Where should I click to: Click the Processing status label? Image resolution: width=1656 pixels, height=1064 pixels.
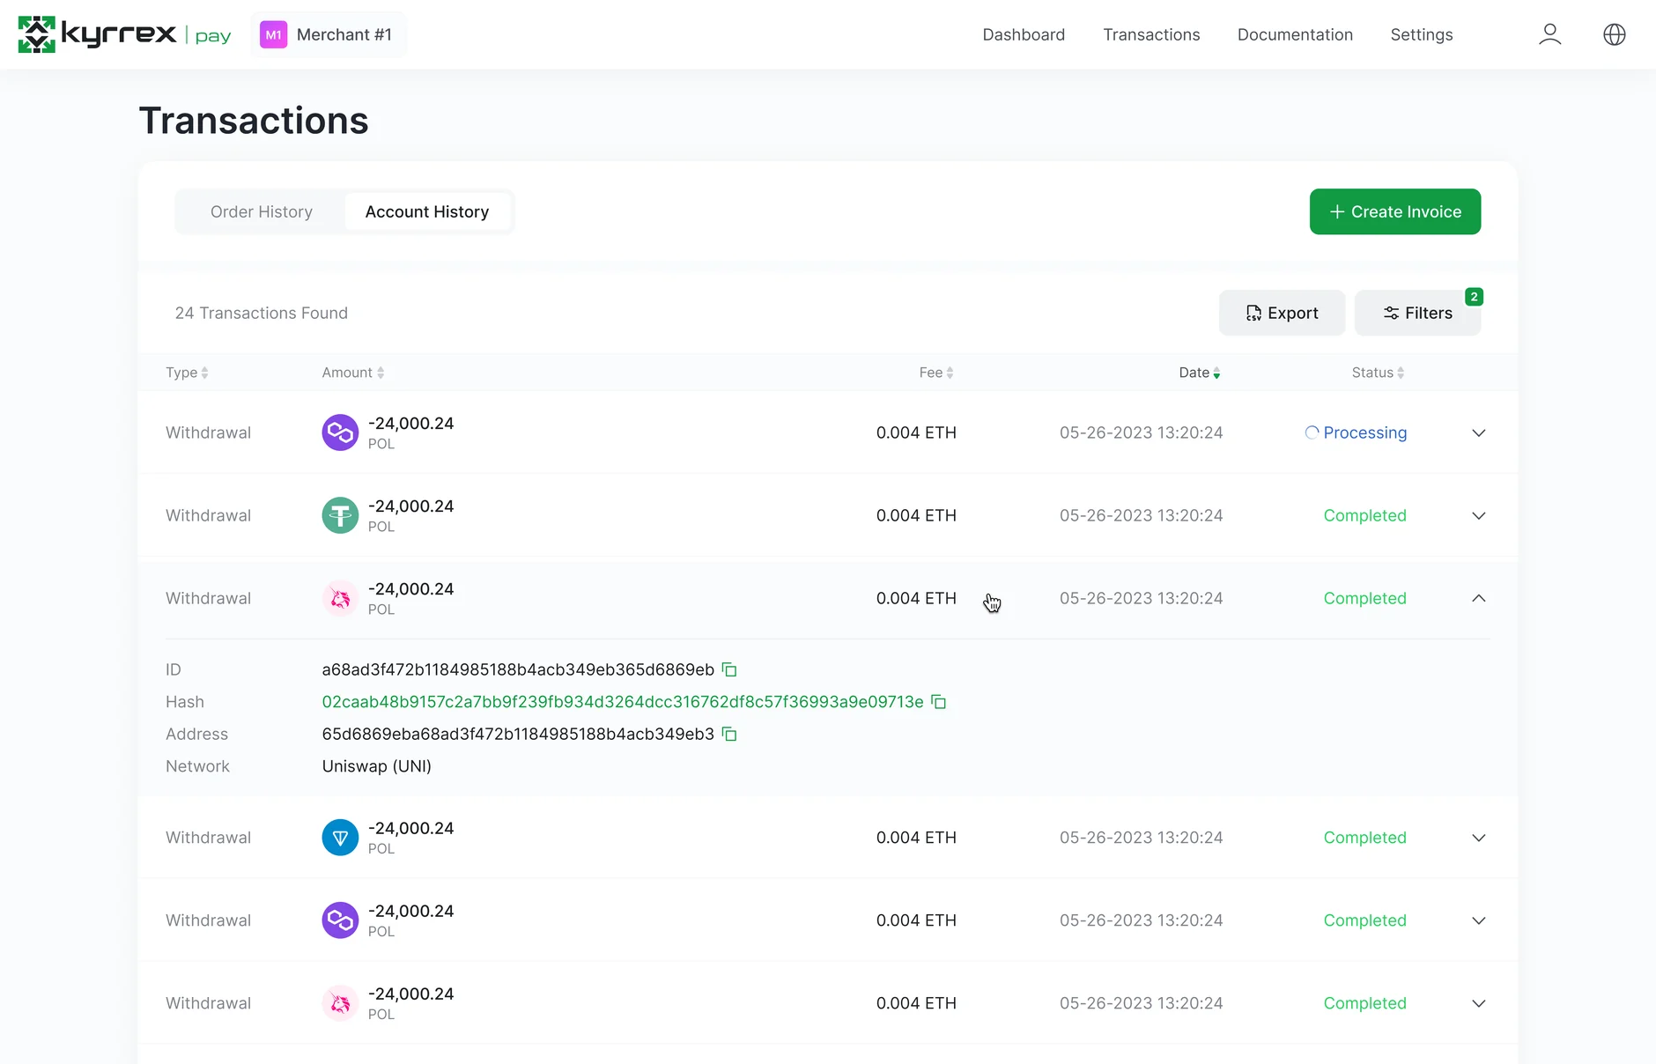[x=1356, y=432]
